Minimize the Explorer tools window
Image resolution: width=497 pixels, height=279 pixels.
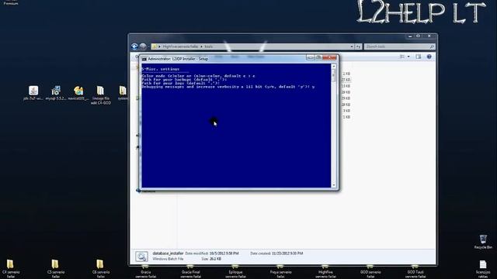click(410, 36)
